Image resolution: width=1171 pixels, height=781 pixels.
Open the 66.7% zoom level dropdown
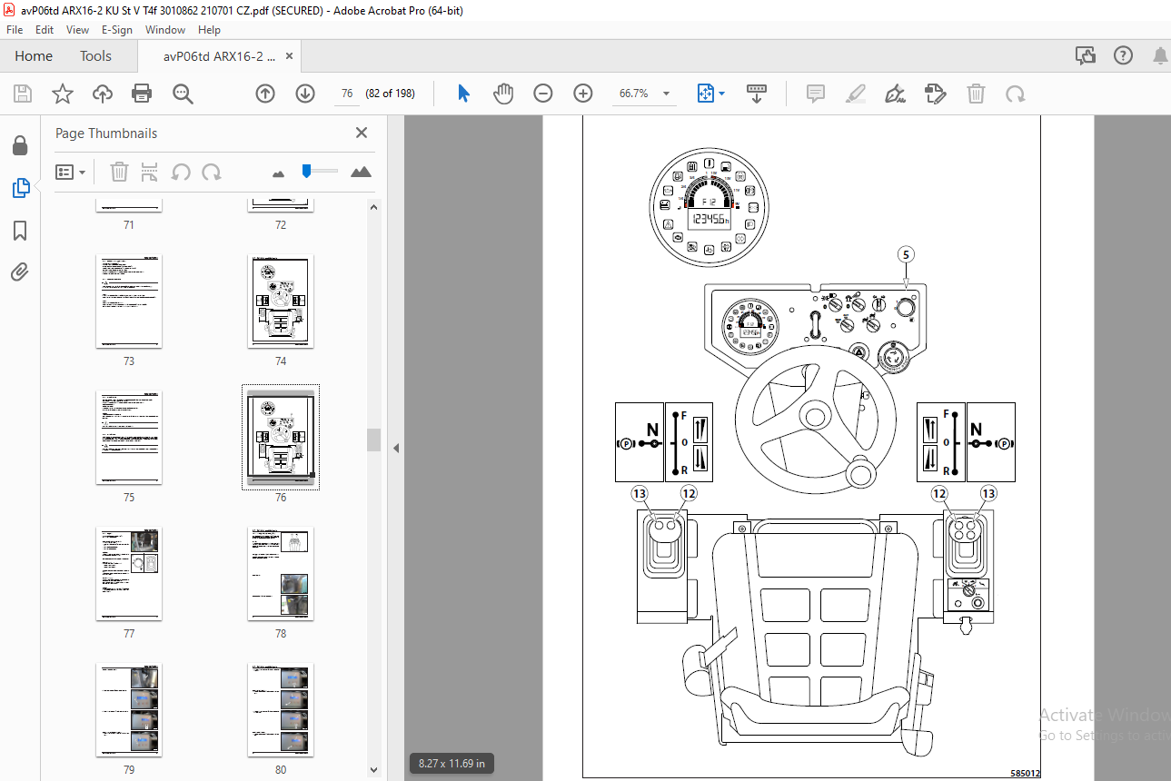coord(645,94)
